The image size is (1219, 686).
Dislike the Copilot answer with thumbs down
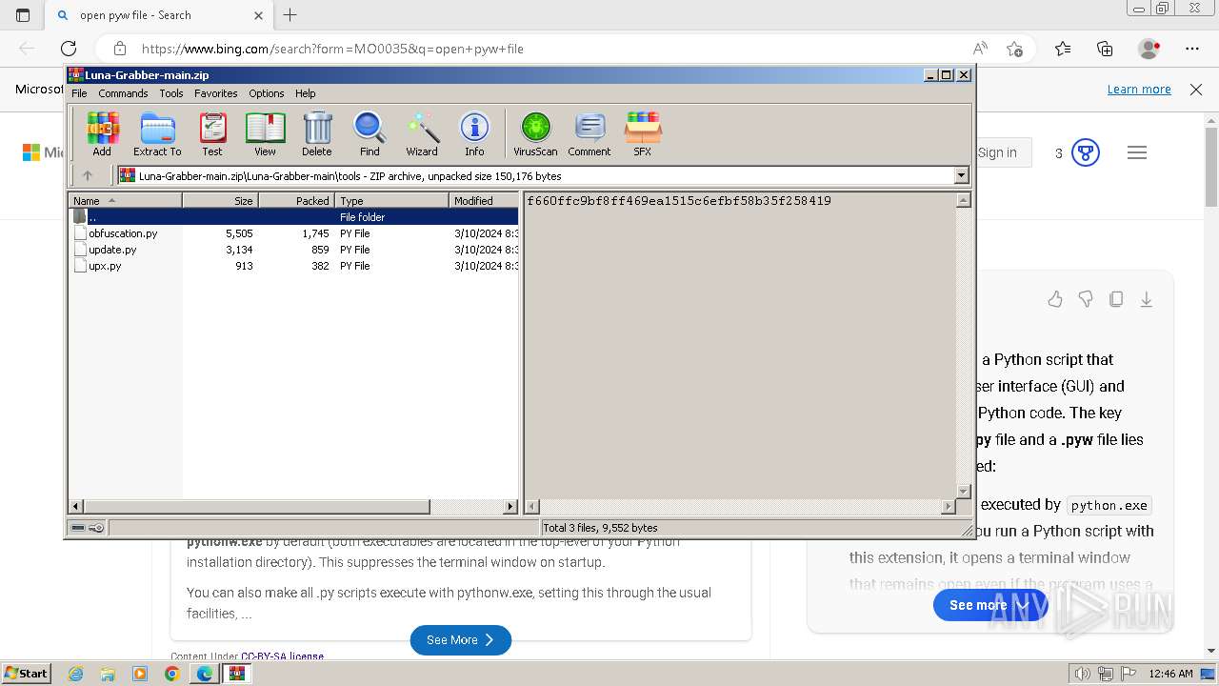pos(1086,299)
